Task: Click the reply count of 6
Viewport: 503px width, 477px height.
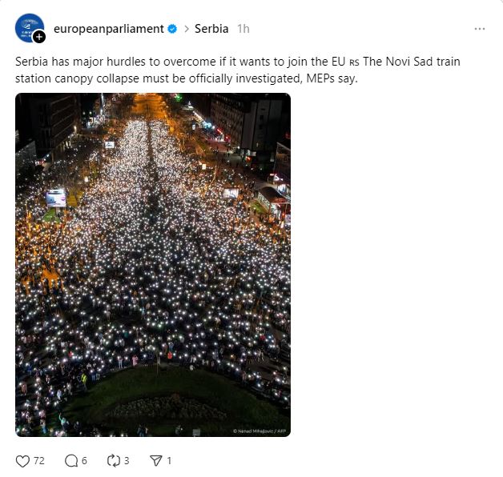Action: 84,461
